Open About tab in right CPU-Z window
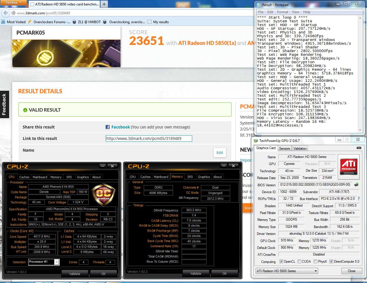 [x=218, y=177]
